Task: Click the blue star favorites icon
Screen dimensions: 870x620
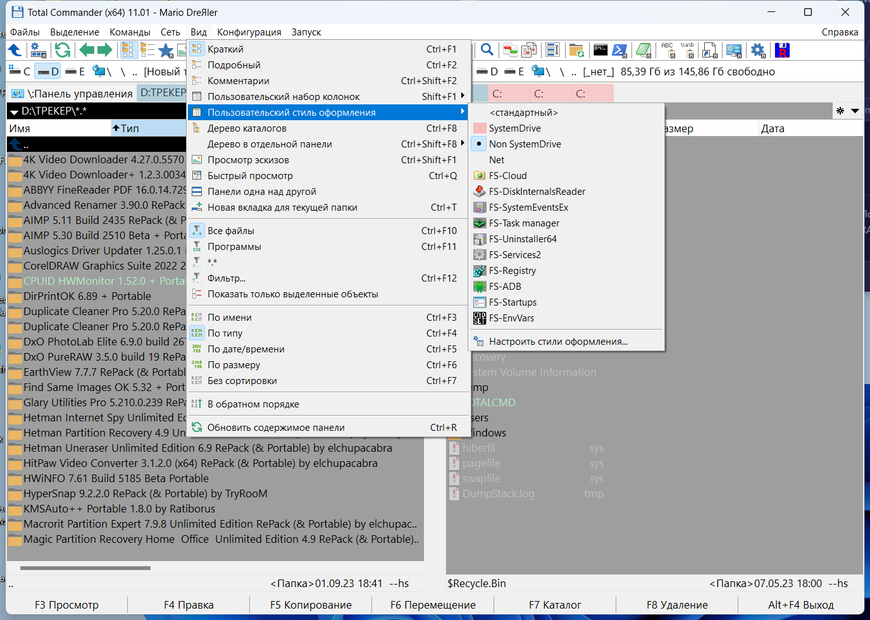Action: coord(166,50)
